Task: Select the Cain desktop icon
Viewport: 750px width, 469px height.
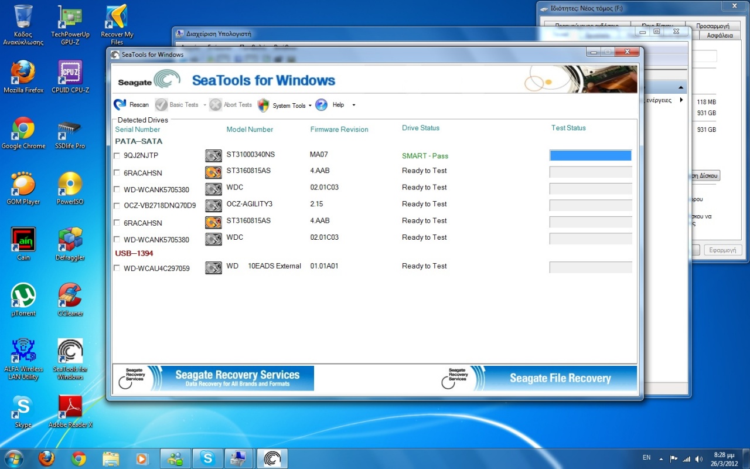Action: pyautogui.click(x=23, y=244)
